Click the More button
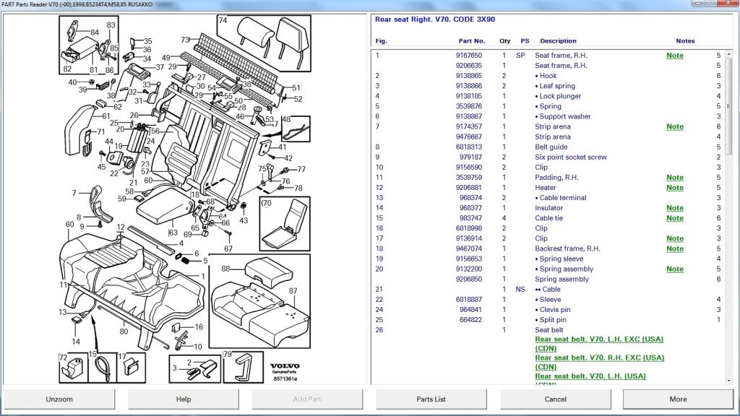This screenshot has height=416, width=740. click(678, 399)
